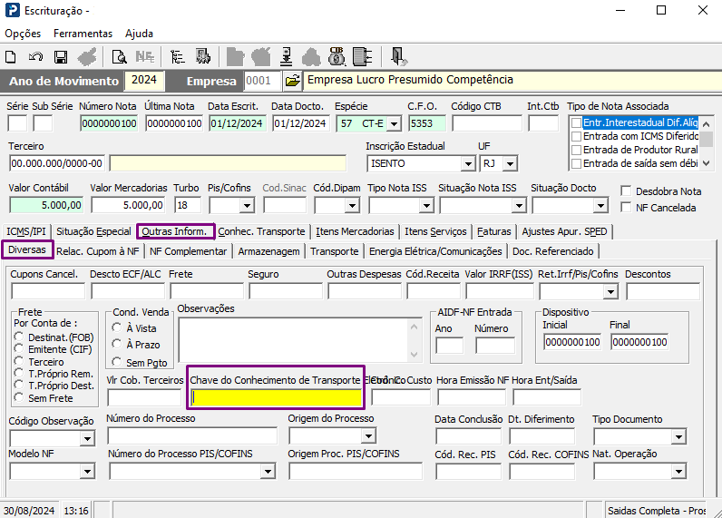Click the tree structure toolbar icon
Viewport: 722px width, 518px height.
click(177, 56)
